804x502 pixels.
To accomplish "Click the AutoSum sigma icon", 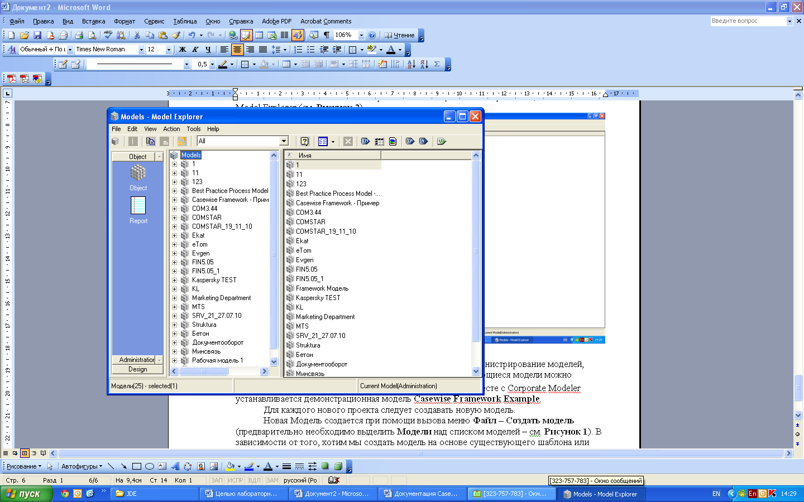I will pos(437,64).
